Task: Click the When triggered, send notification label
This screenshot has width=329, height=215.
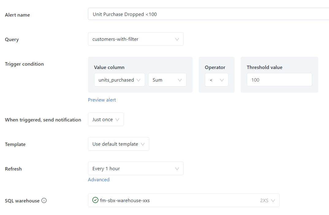Action: click(x=43, y=120)
